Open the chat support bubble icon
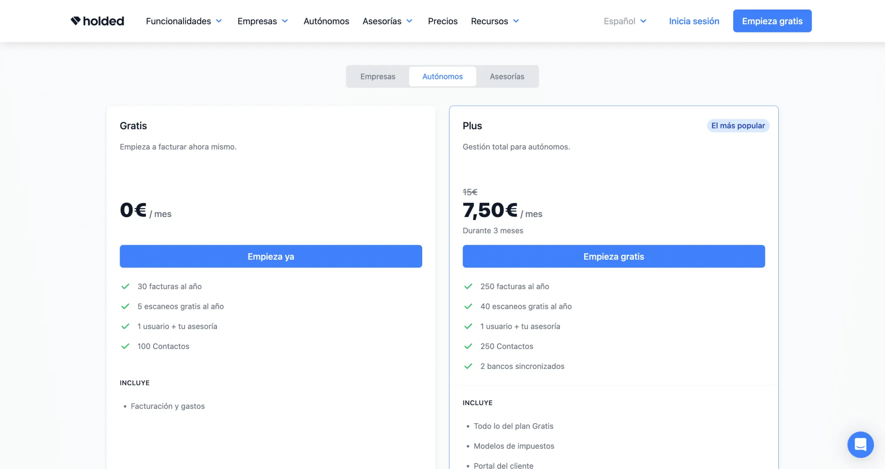This screenshot has height=469, width=885. pos(860,444)
